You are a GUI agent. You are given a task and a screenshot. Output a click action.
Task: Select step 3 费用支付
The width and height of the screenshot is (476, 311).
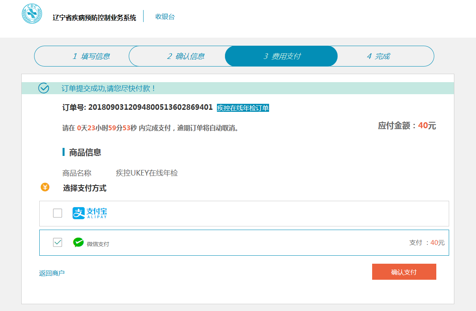pyautogui.click(x=282, y=56)
